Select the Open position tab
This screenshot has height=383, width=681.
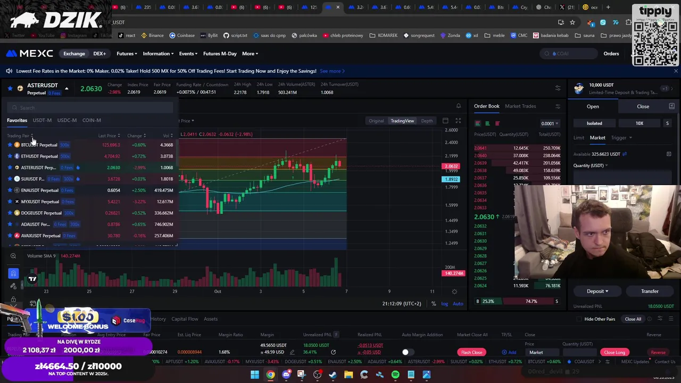click(593, 106)
